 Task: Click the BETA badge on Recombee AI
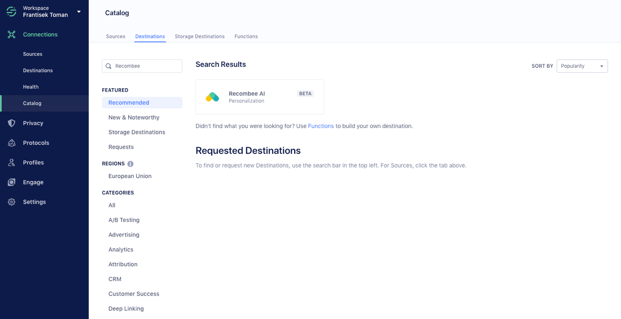coord(306,93)
